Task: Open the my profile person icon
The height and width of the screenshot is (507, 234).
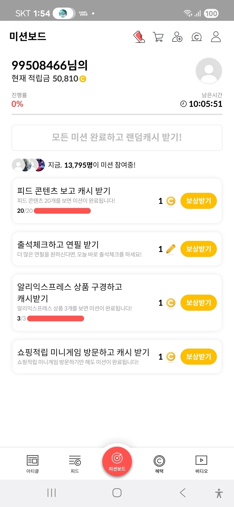Action: [x=216, y=37]
